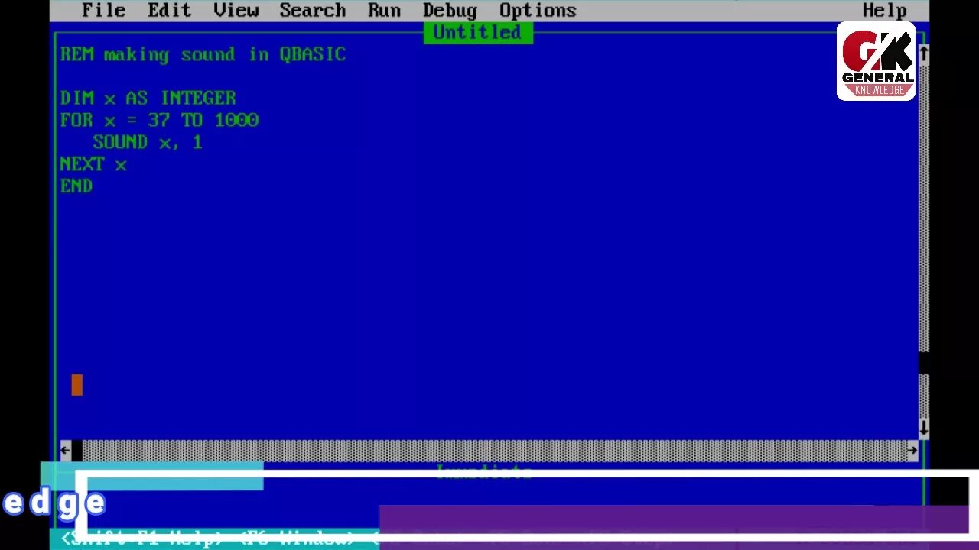Viewport: 979px width, 550px height.
Task: Click the GK General Knowledge logo
Action: pos(876,61)
